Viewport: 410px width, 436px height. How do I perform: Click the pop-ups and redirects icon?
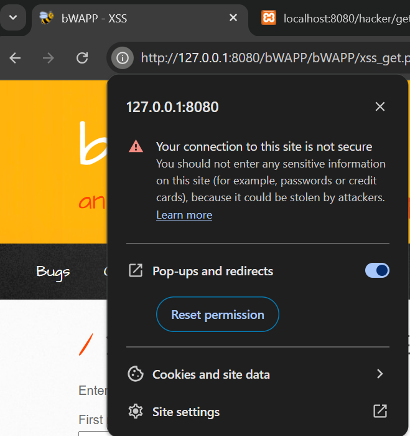135,270
